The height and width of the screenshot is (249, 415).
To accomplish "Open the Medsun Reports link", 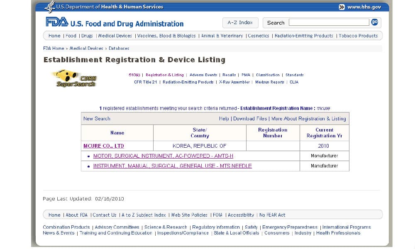I will pyautogui.click(x=270, y=82).
